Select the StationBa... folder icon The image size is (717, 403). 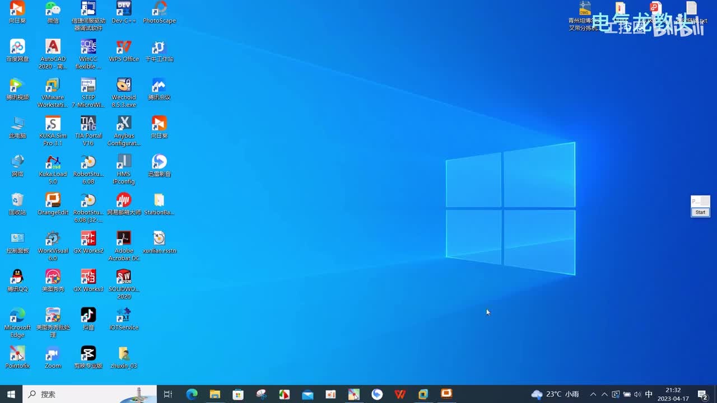coord(159,204)
